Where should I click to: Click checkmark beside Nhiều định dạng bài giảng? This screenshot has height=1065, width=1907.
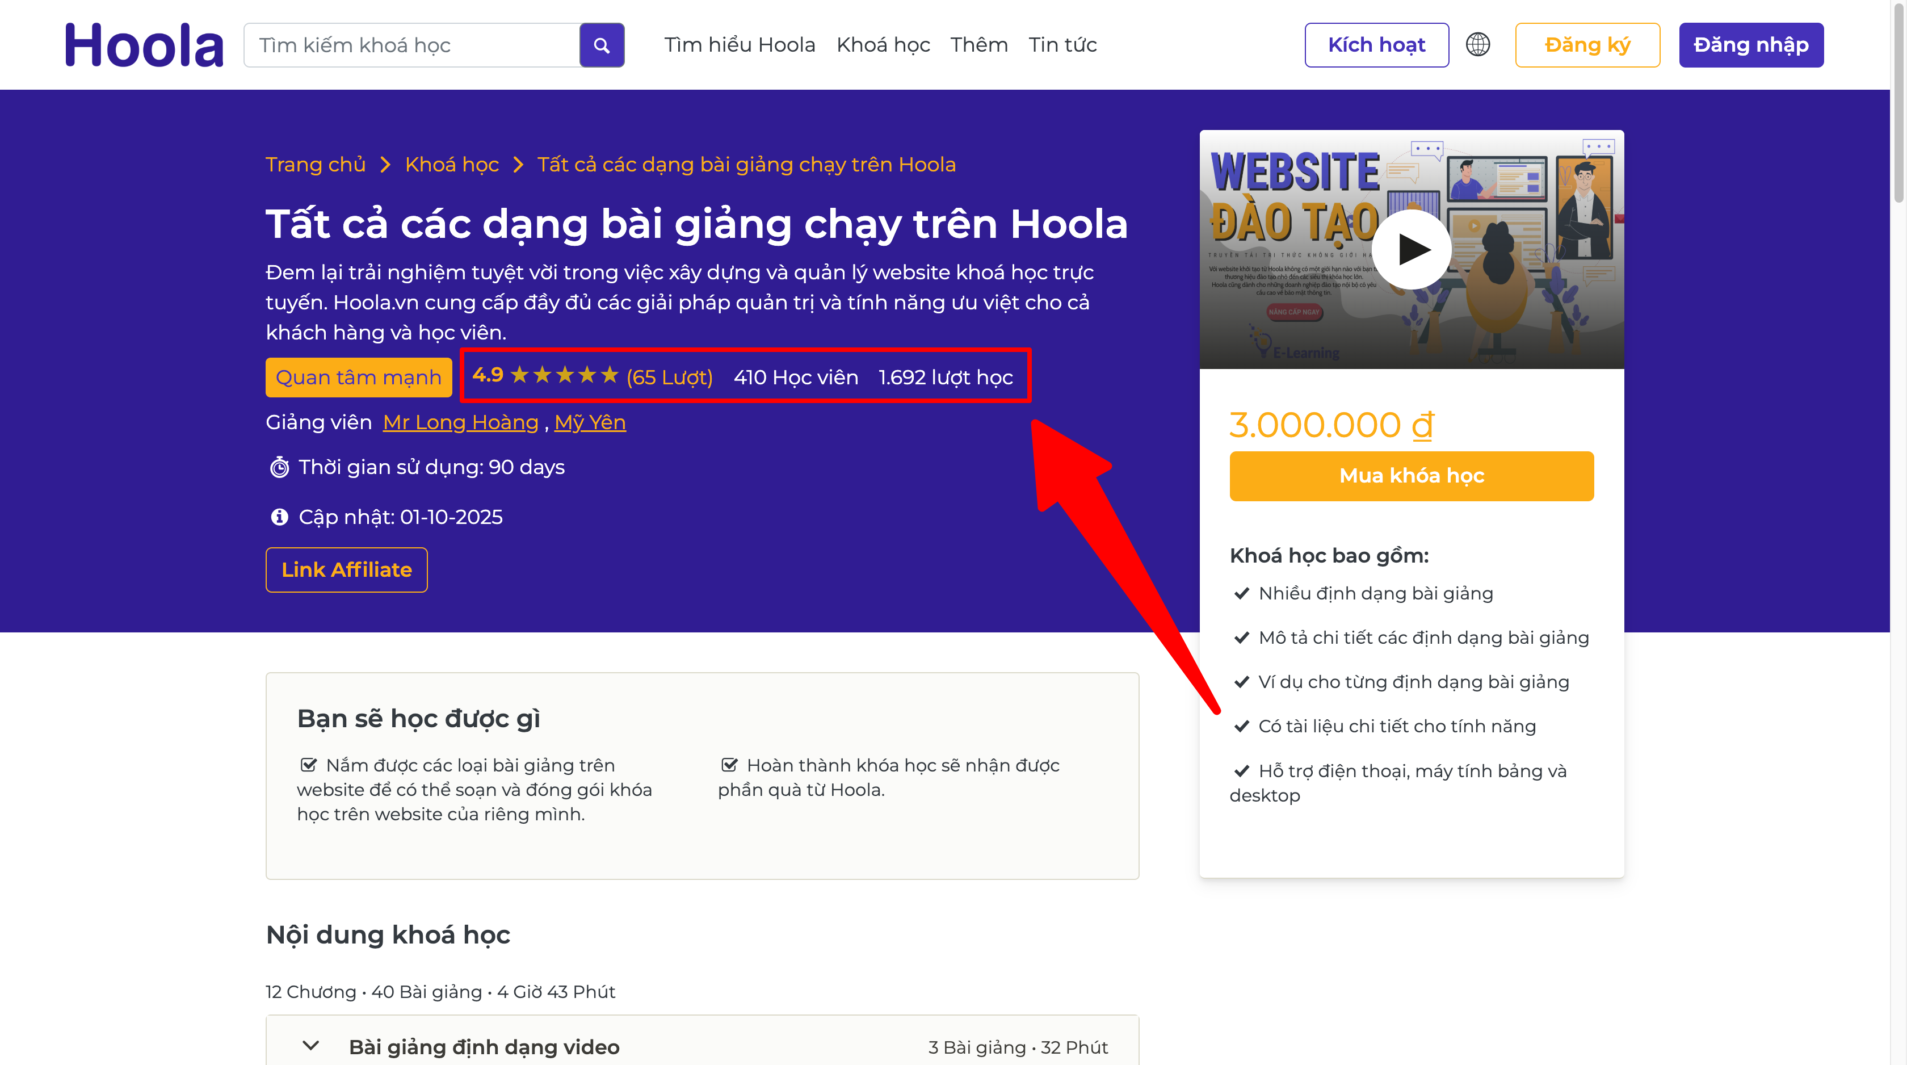(x=1241, y=593)
